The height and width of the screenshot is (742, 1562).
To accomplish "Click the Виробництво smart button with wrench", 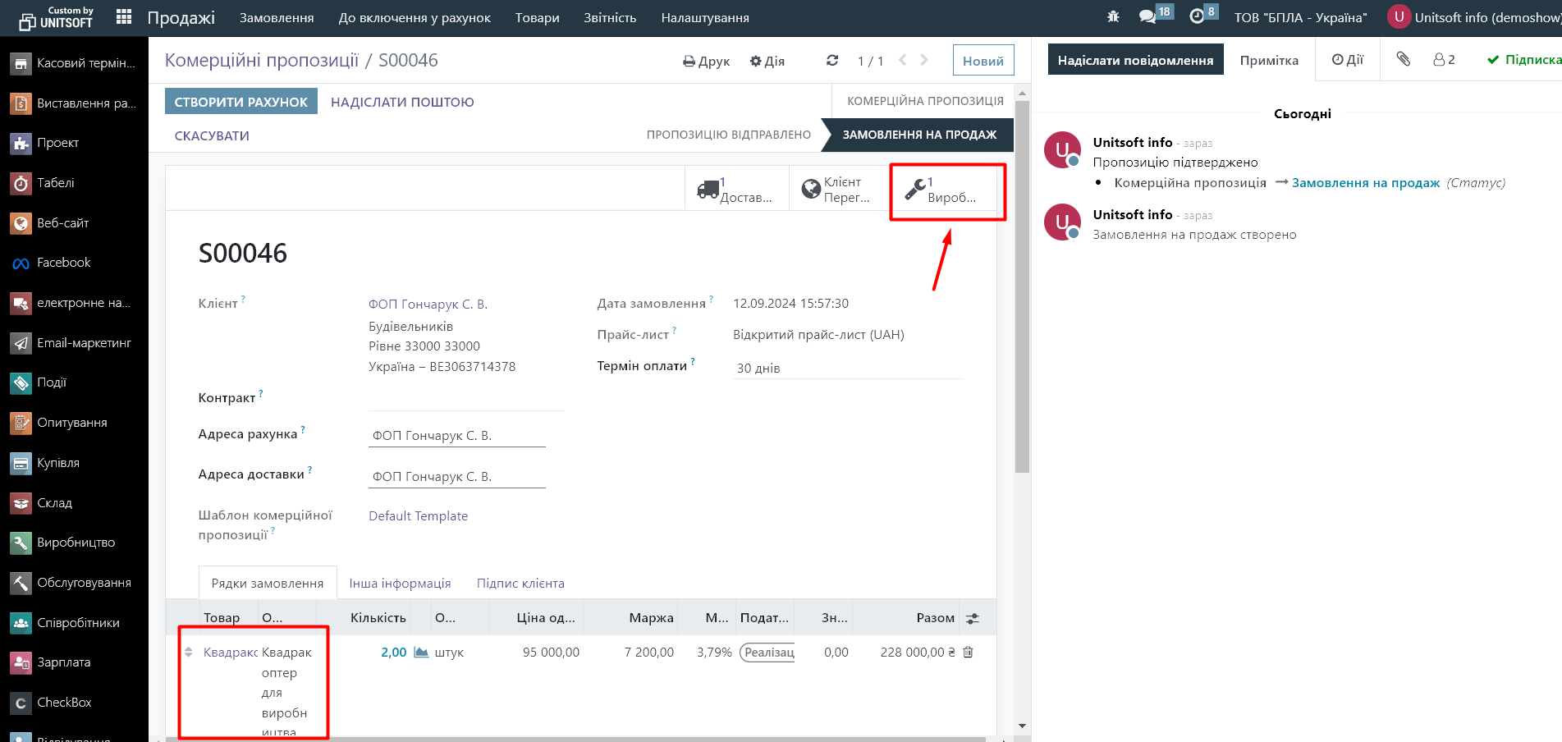I will click(x=943, y=190).
